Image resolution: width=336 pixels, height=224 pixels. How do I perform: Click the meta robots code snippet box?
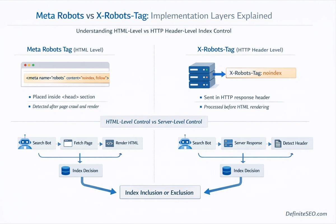[x=66, y=78]
